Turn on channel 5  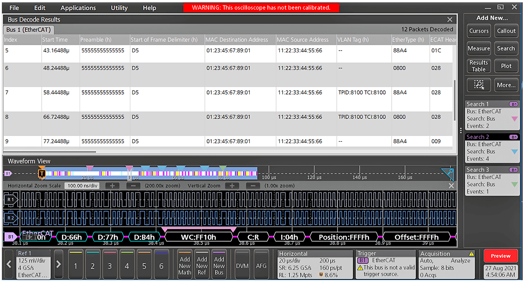point(144,264)
